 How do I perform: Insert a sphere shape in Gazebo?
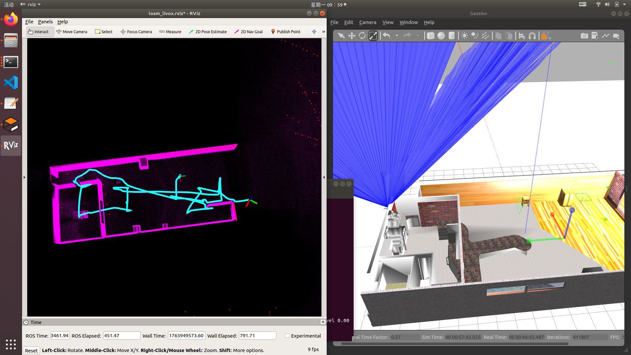pos(441,35)
